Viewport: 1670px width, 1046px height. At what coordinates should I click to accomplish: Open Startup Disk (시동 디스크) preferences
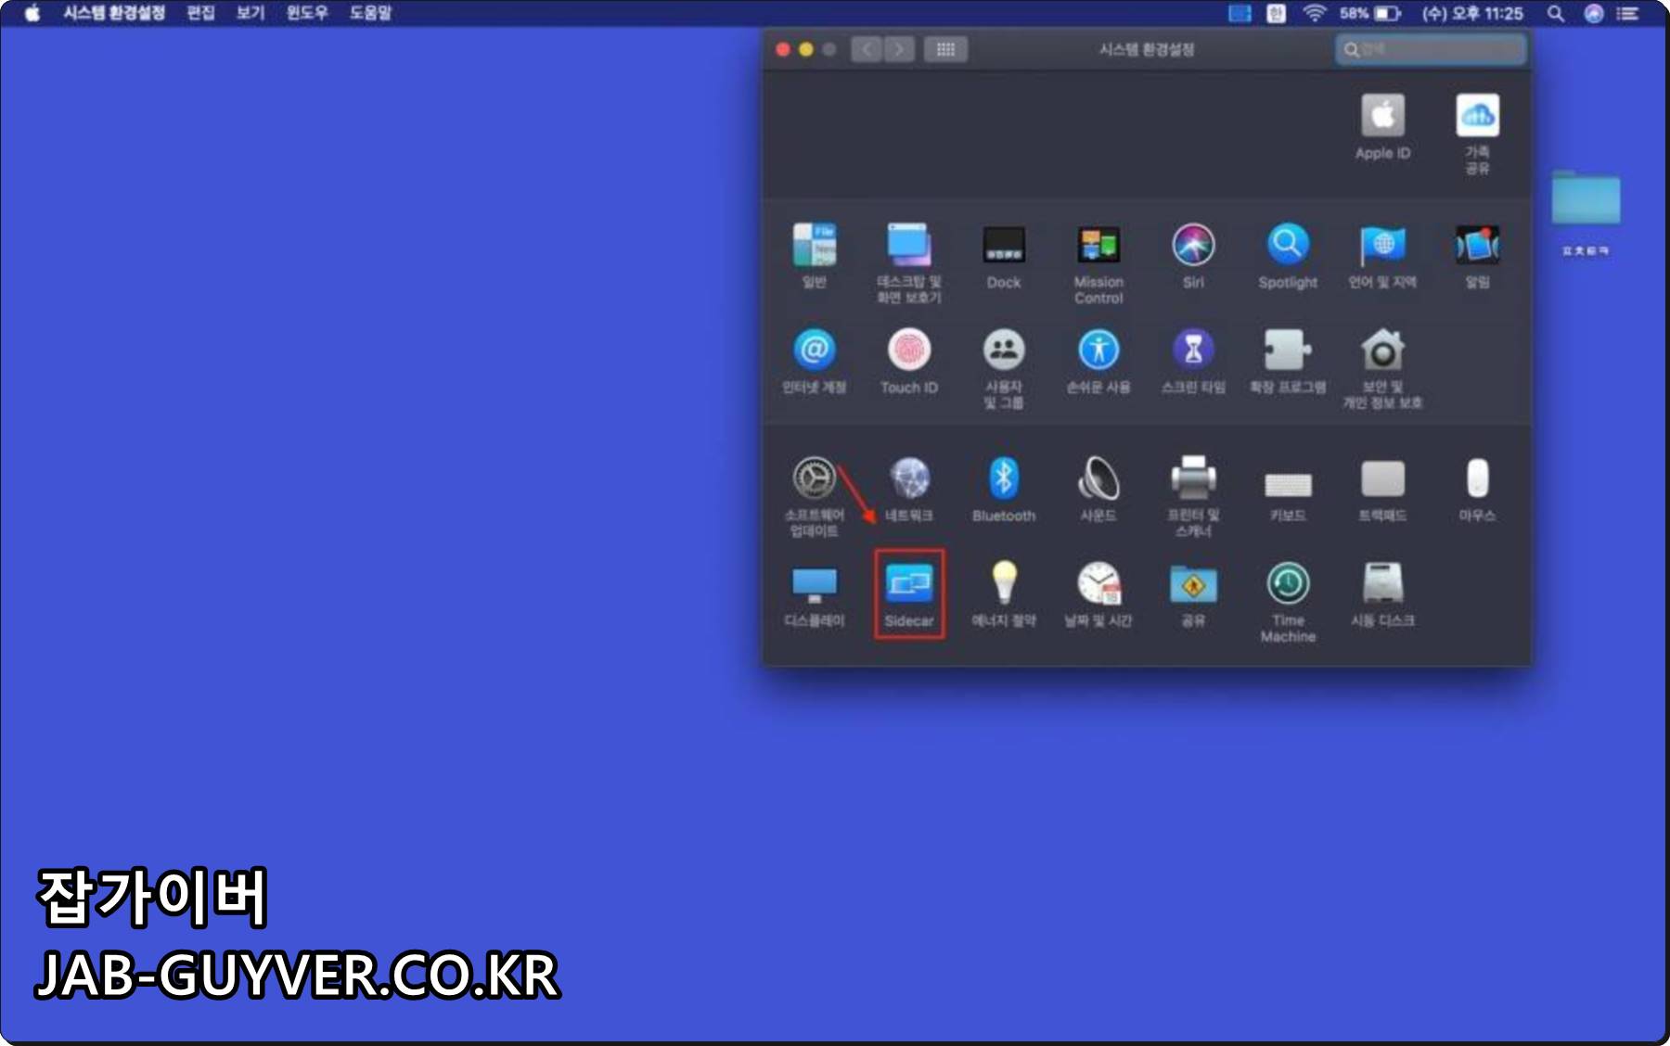1382,594
